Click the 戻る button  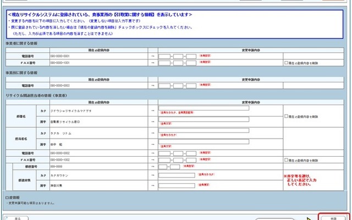point(16,218)
